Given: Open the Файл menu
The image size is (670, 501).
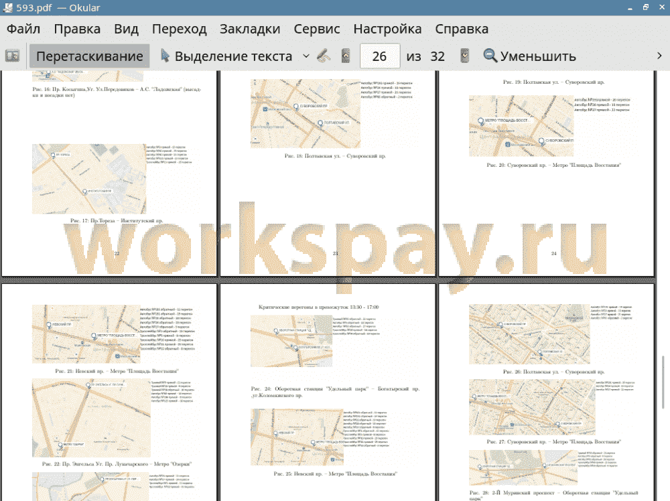Looking at the screenshot, I should point(23,29).
